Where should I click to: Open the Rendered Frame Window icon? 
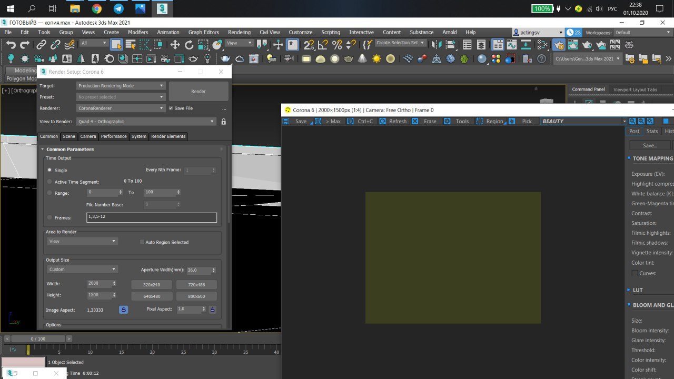[x=573, y=45]
